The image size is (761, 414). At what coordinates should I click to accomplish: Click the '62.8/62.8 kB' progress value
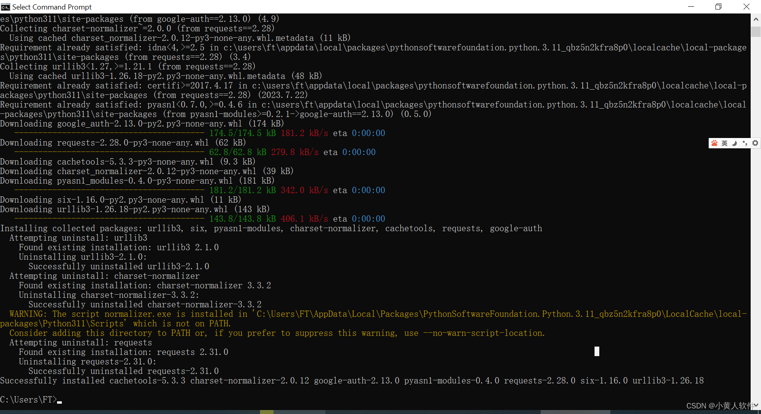pyautogui.click(x=238, y=152)
